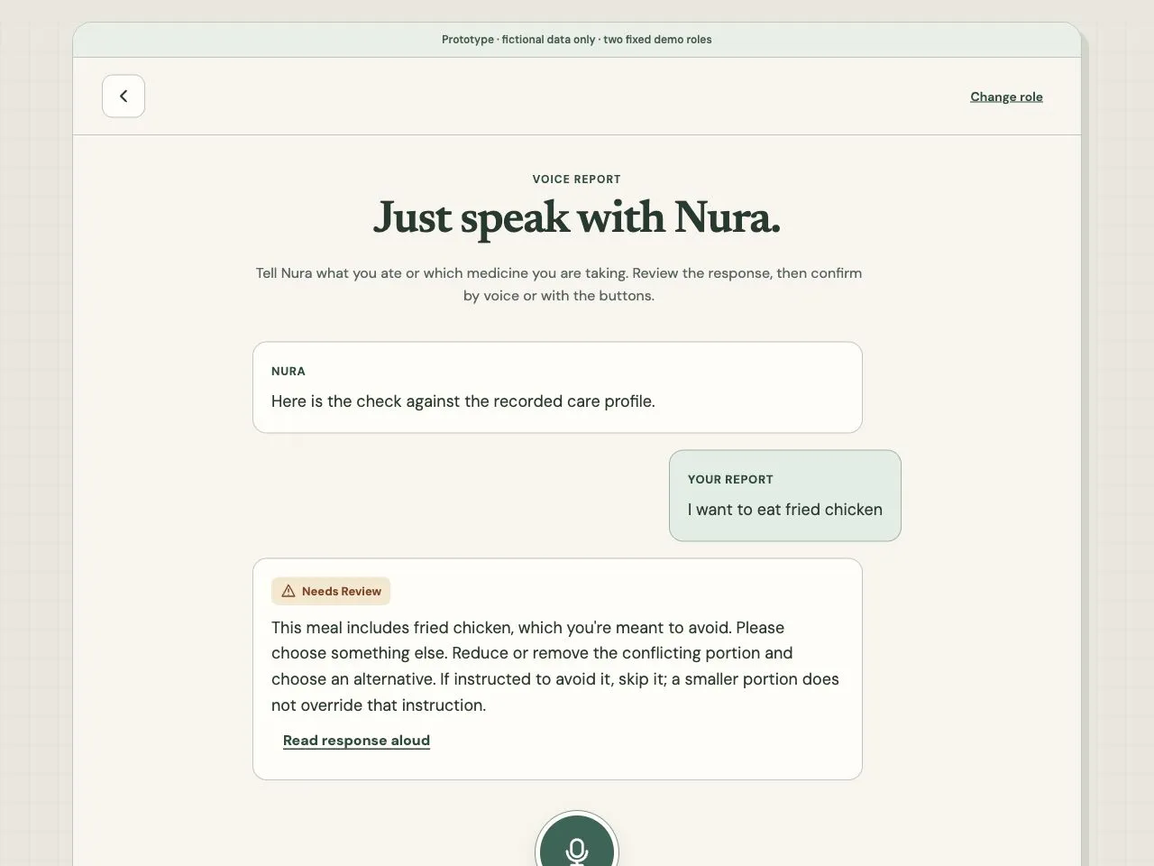Click the NURA sender label

click(x=288, y=372)
